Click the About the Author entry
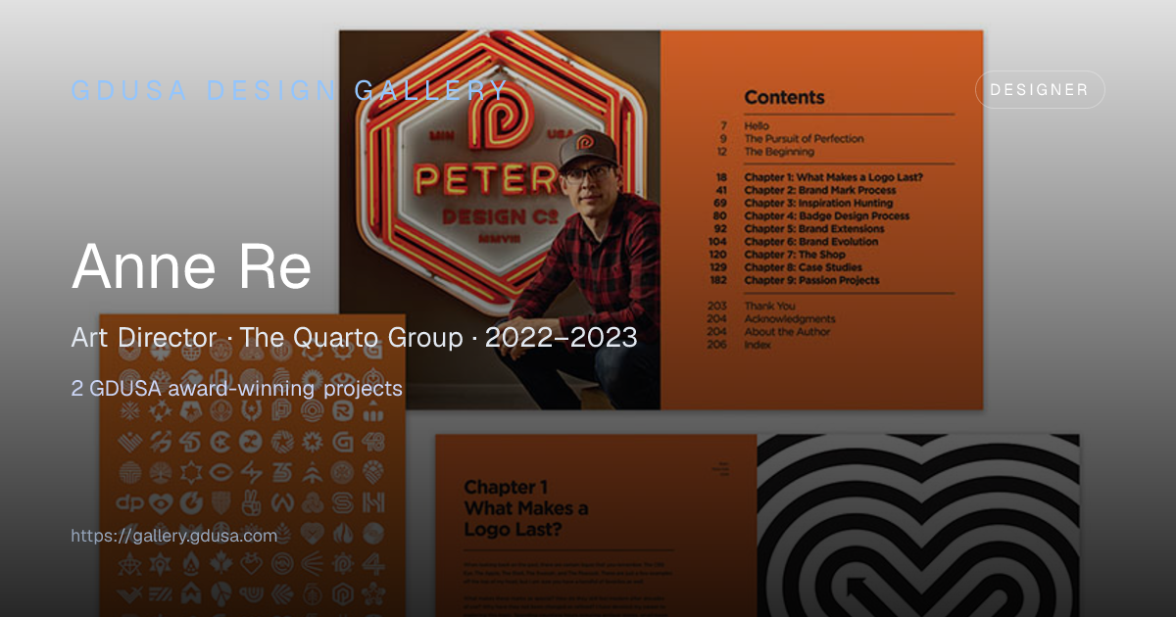The image size is (1176, 617). [787, 331]
